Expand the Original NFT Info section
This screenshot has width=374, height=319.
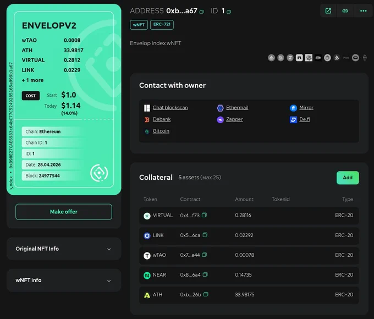click(64, 249)
